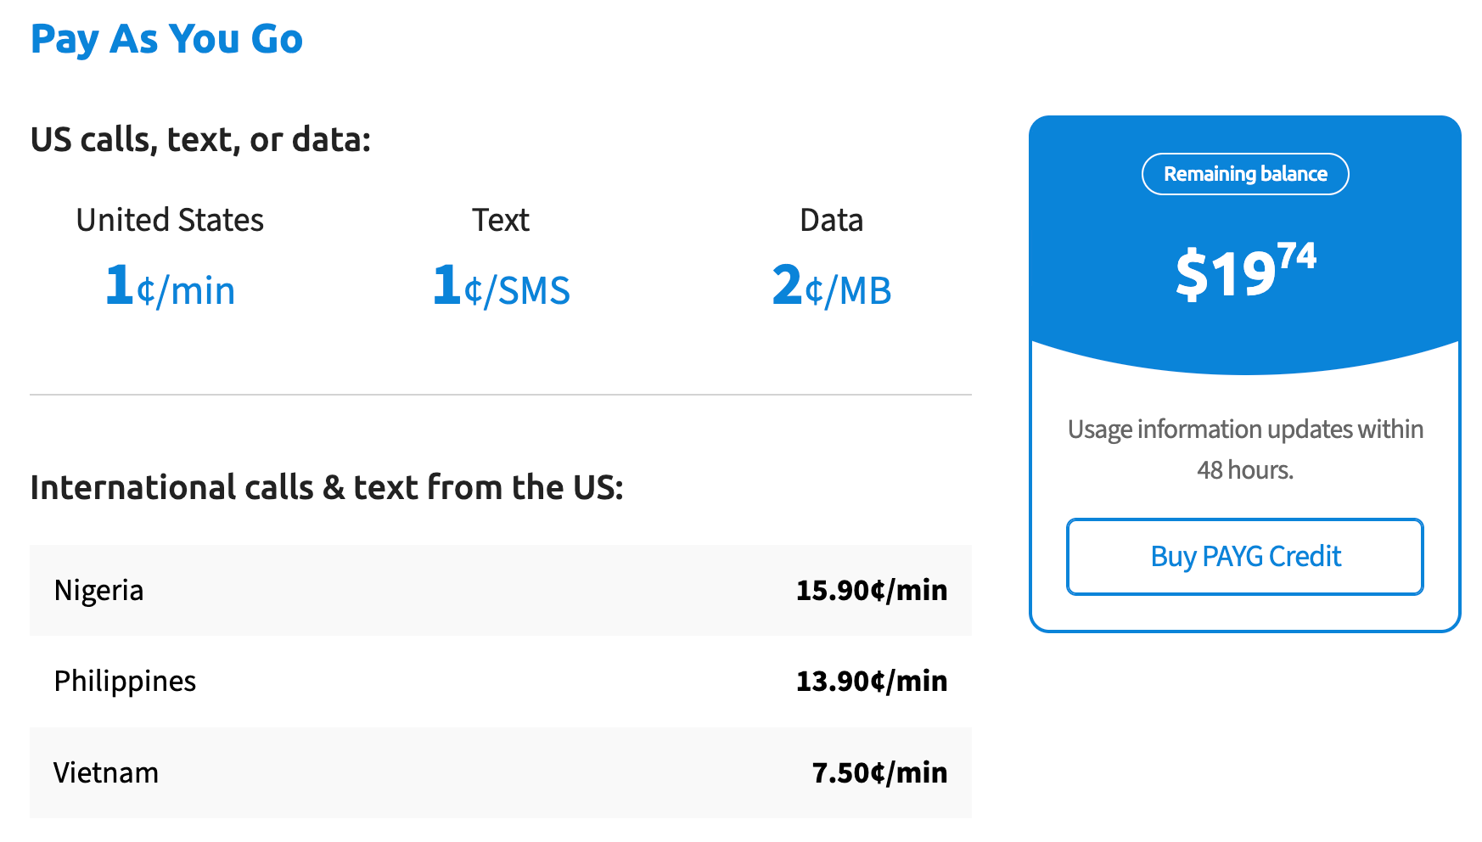Click the United States label
The height and width of the screenshot is (842, 1482).
[x=170, y=221]
